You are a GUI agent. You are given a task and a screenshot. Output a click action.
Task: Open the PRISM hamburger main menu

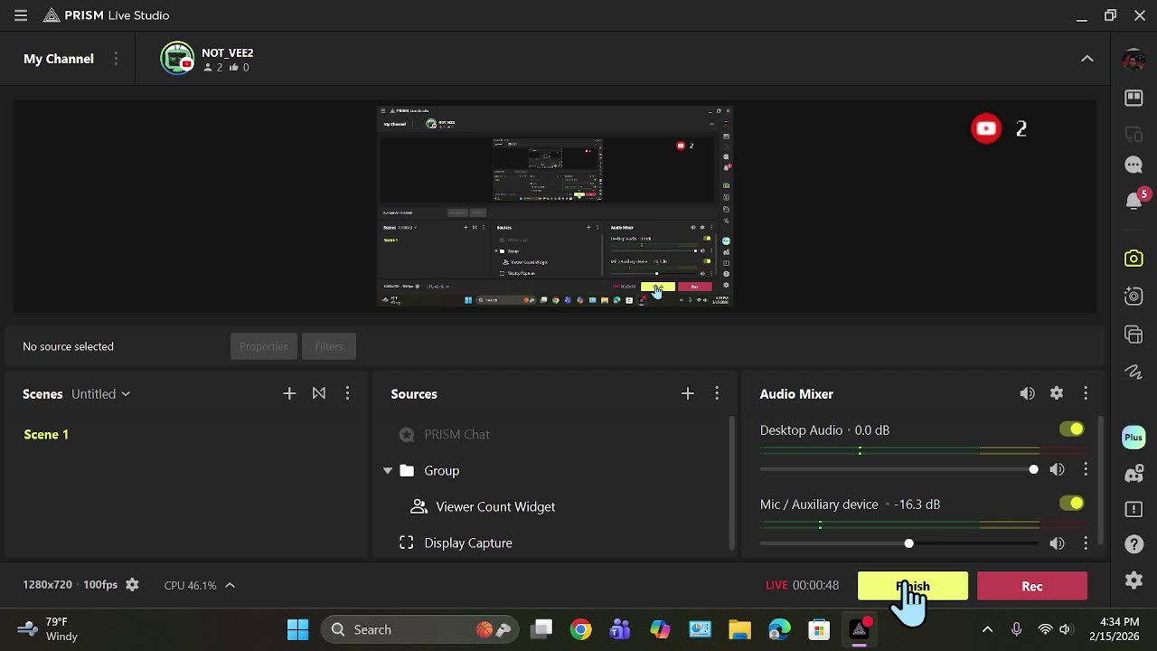(21, 15)
